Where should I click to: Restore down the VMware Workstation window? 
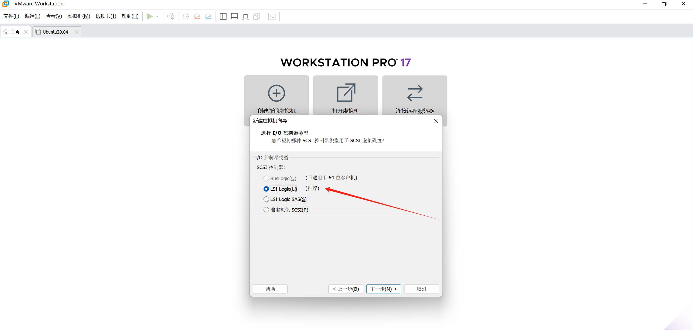[664, 4]
